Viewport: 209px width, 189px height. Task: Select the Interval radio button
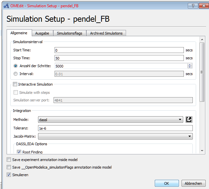tap(16, 74)
